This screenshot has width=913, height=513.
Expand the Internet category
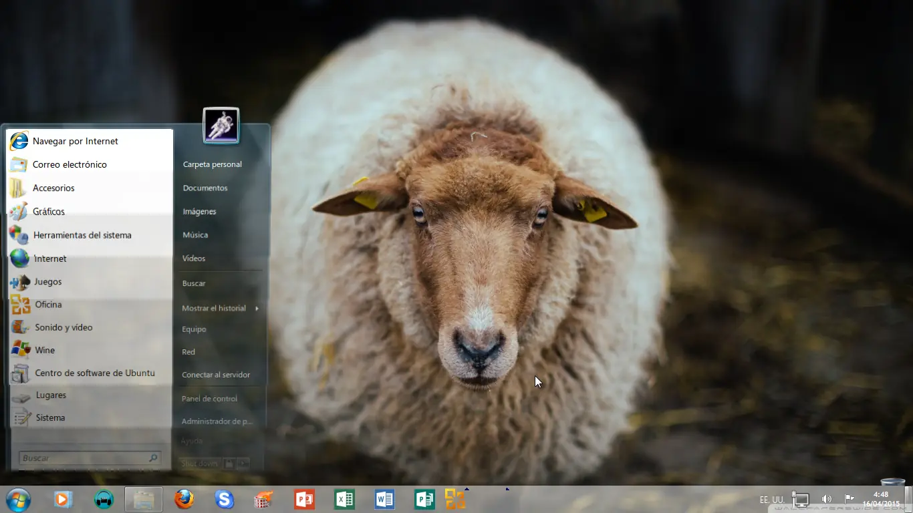90,259
